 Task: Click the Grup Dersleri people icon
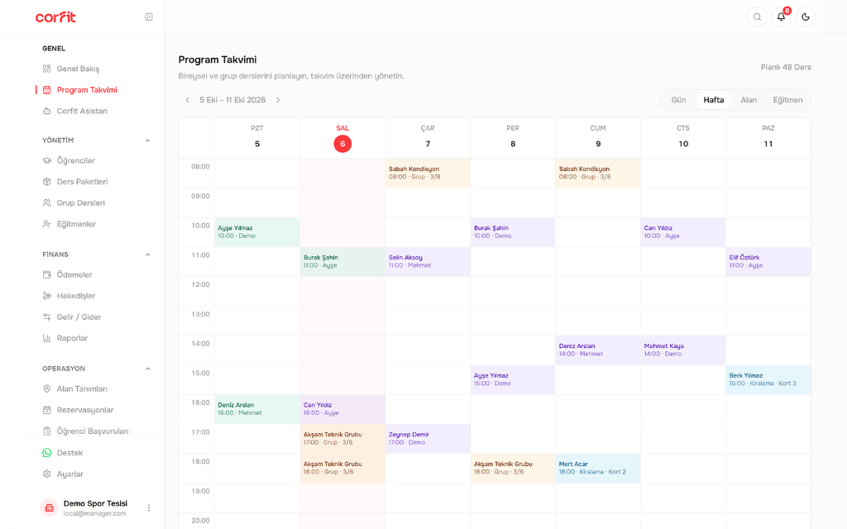(47, 203)
